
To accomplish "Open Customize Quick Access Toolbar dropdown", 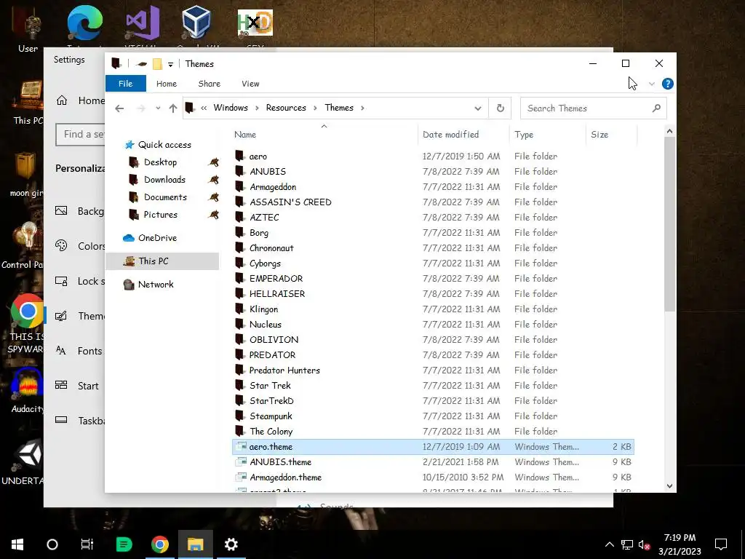I will point(170,64).
